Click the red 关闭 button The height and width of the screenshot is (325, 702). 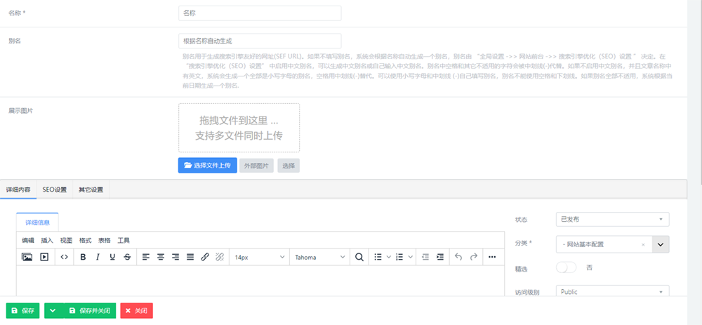136,310
